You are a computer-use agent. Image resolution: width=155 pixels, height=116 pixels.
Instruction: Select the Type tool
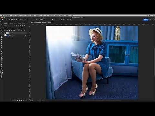2,58
